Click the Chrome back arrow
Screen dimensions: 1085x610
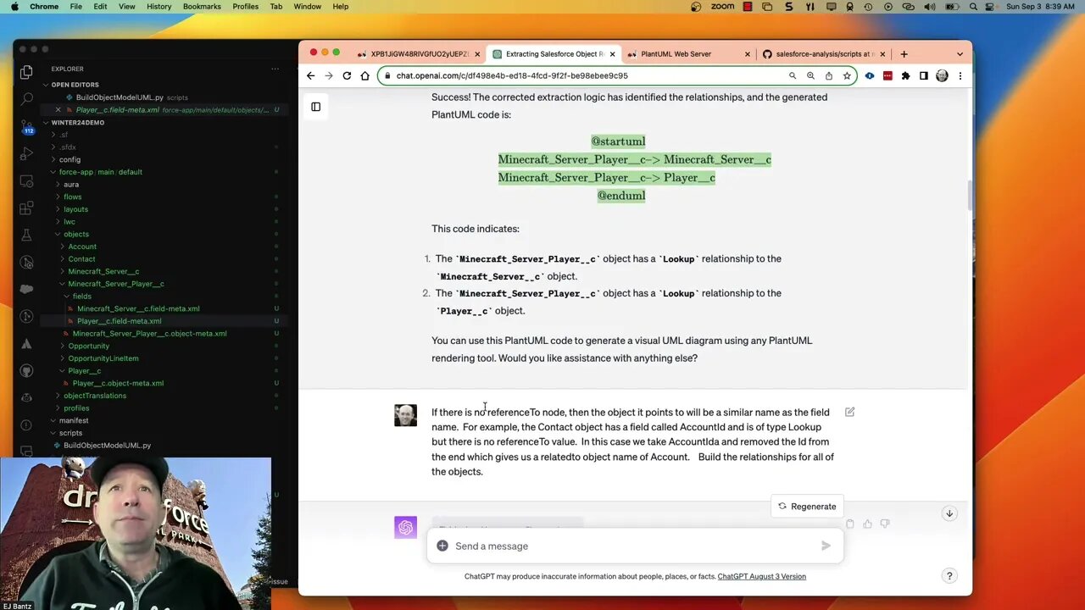pos(310,75)
